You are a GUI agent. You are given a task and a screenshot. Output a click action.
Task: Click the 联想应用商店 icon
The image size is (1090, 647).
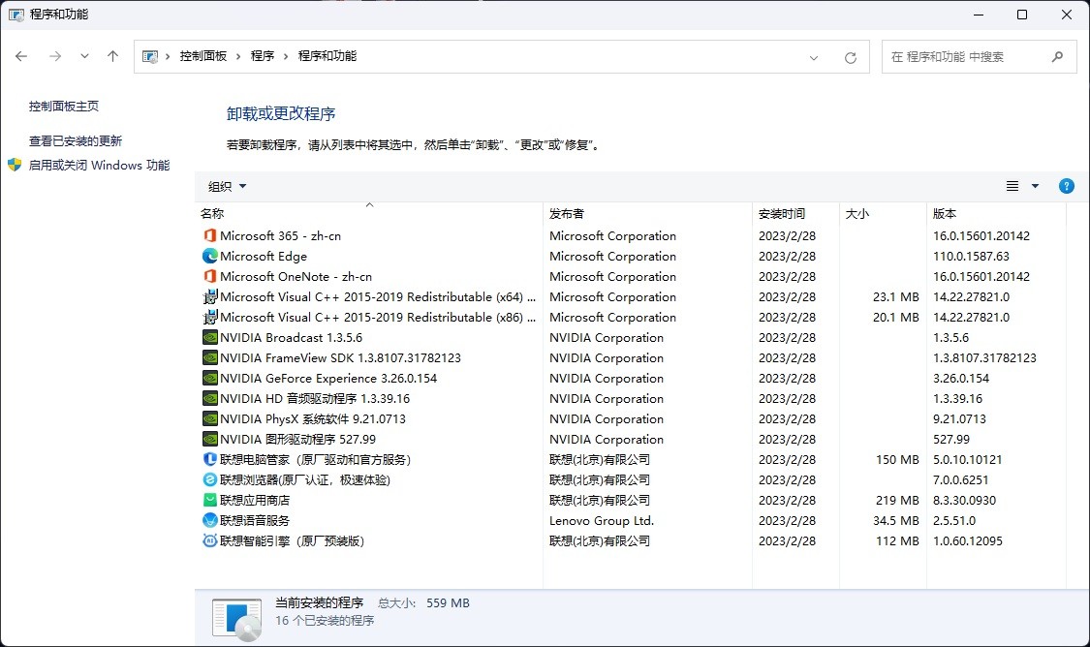[209, 500]
